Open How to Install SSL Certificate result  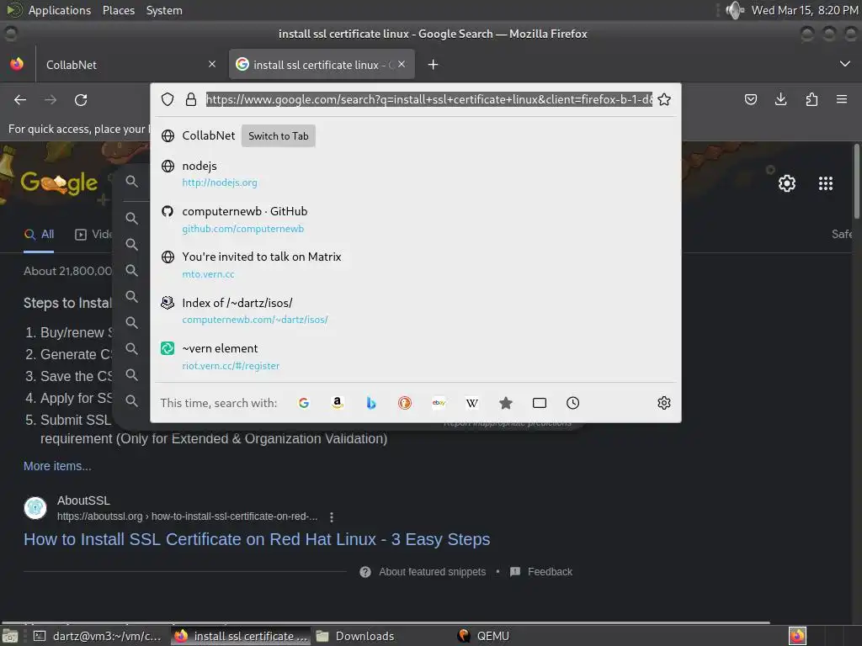(257, 539)
